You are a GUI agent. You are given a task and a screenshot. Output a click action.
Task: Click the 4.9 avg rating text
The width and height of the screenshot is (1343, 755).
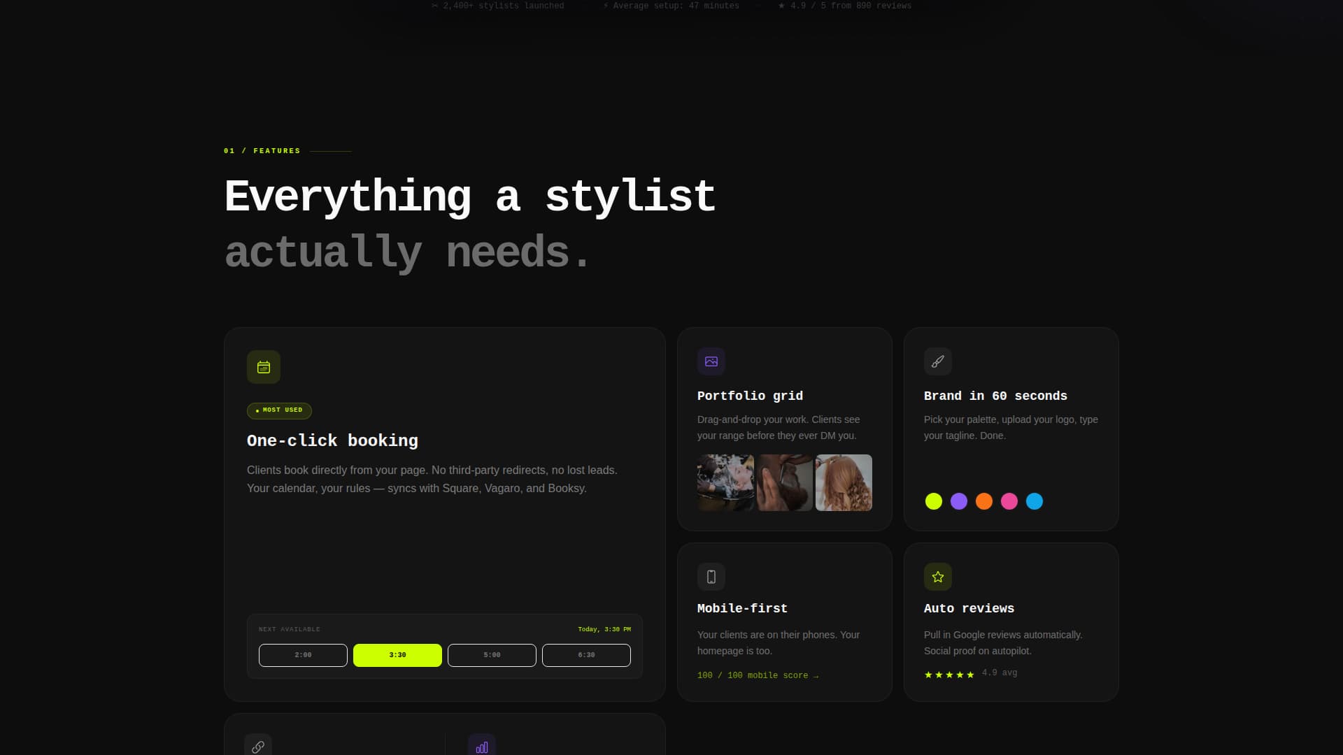tap(1000, 673)
